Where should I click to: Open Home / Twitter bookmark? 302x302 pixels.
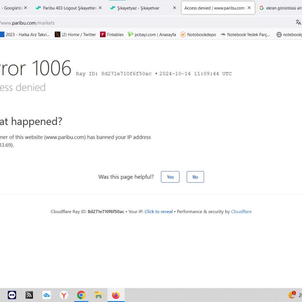tap(75, 35)
